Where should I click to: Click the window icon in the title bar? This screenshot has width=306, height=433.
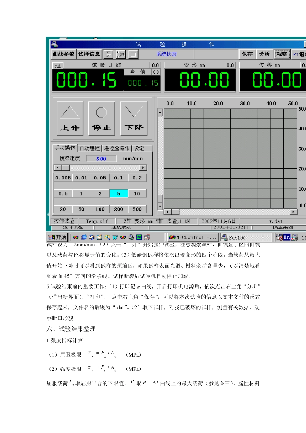point(55,44)
